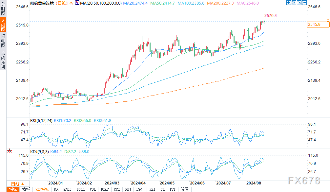Select the MA indicator tab
This screenshot has height=192, width=330.
[x=56, y=189]
